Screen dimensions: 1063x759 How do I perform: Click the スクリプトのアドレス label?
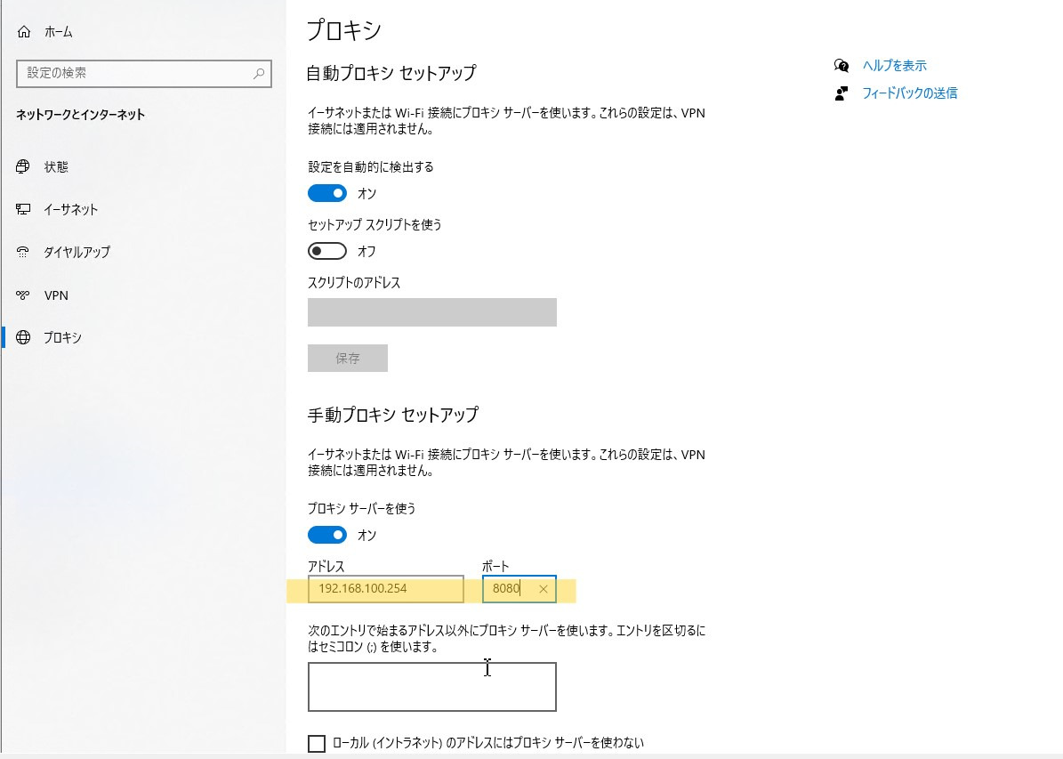click(355, 283)
